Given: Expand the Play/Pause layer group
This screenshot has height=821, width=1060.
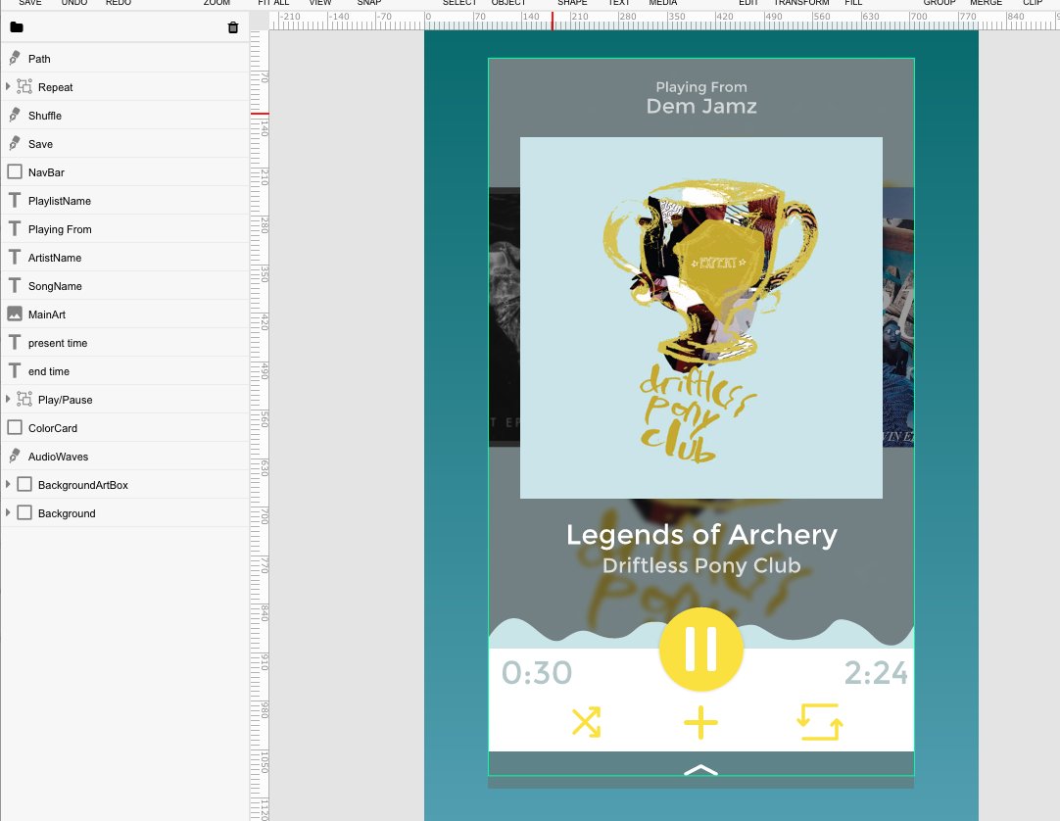Looking at the screenshot, I should [8, 399].
